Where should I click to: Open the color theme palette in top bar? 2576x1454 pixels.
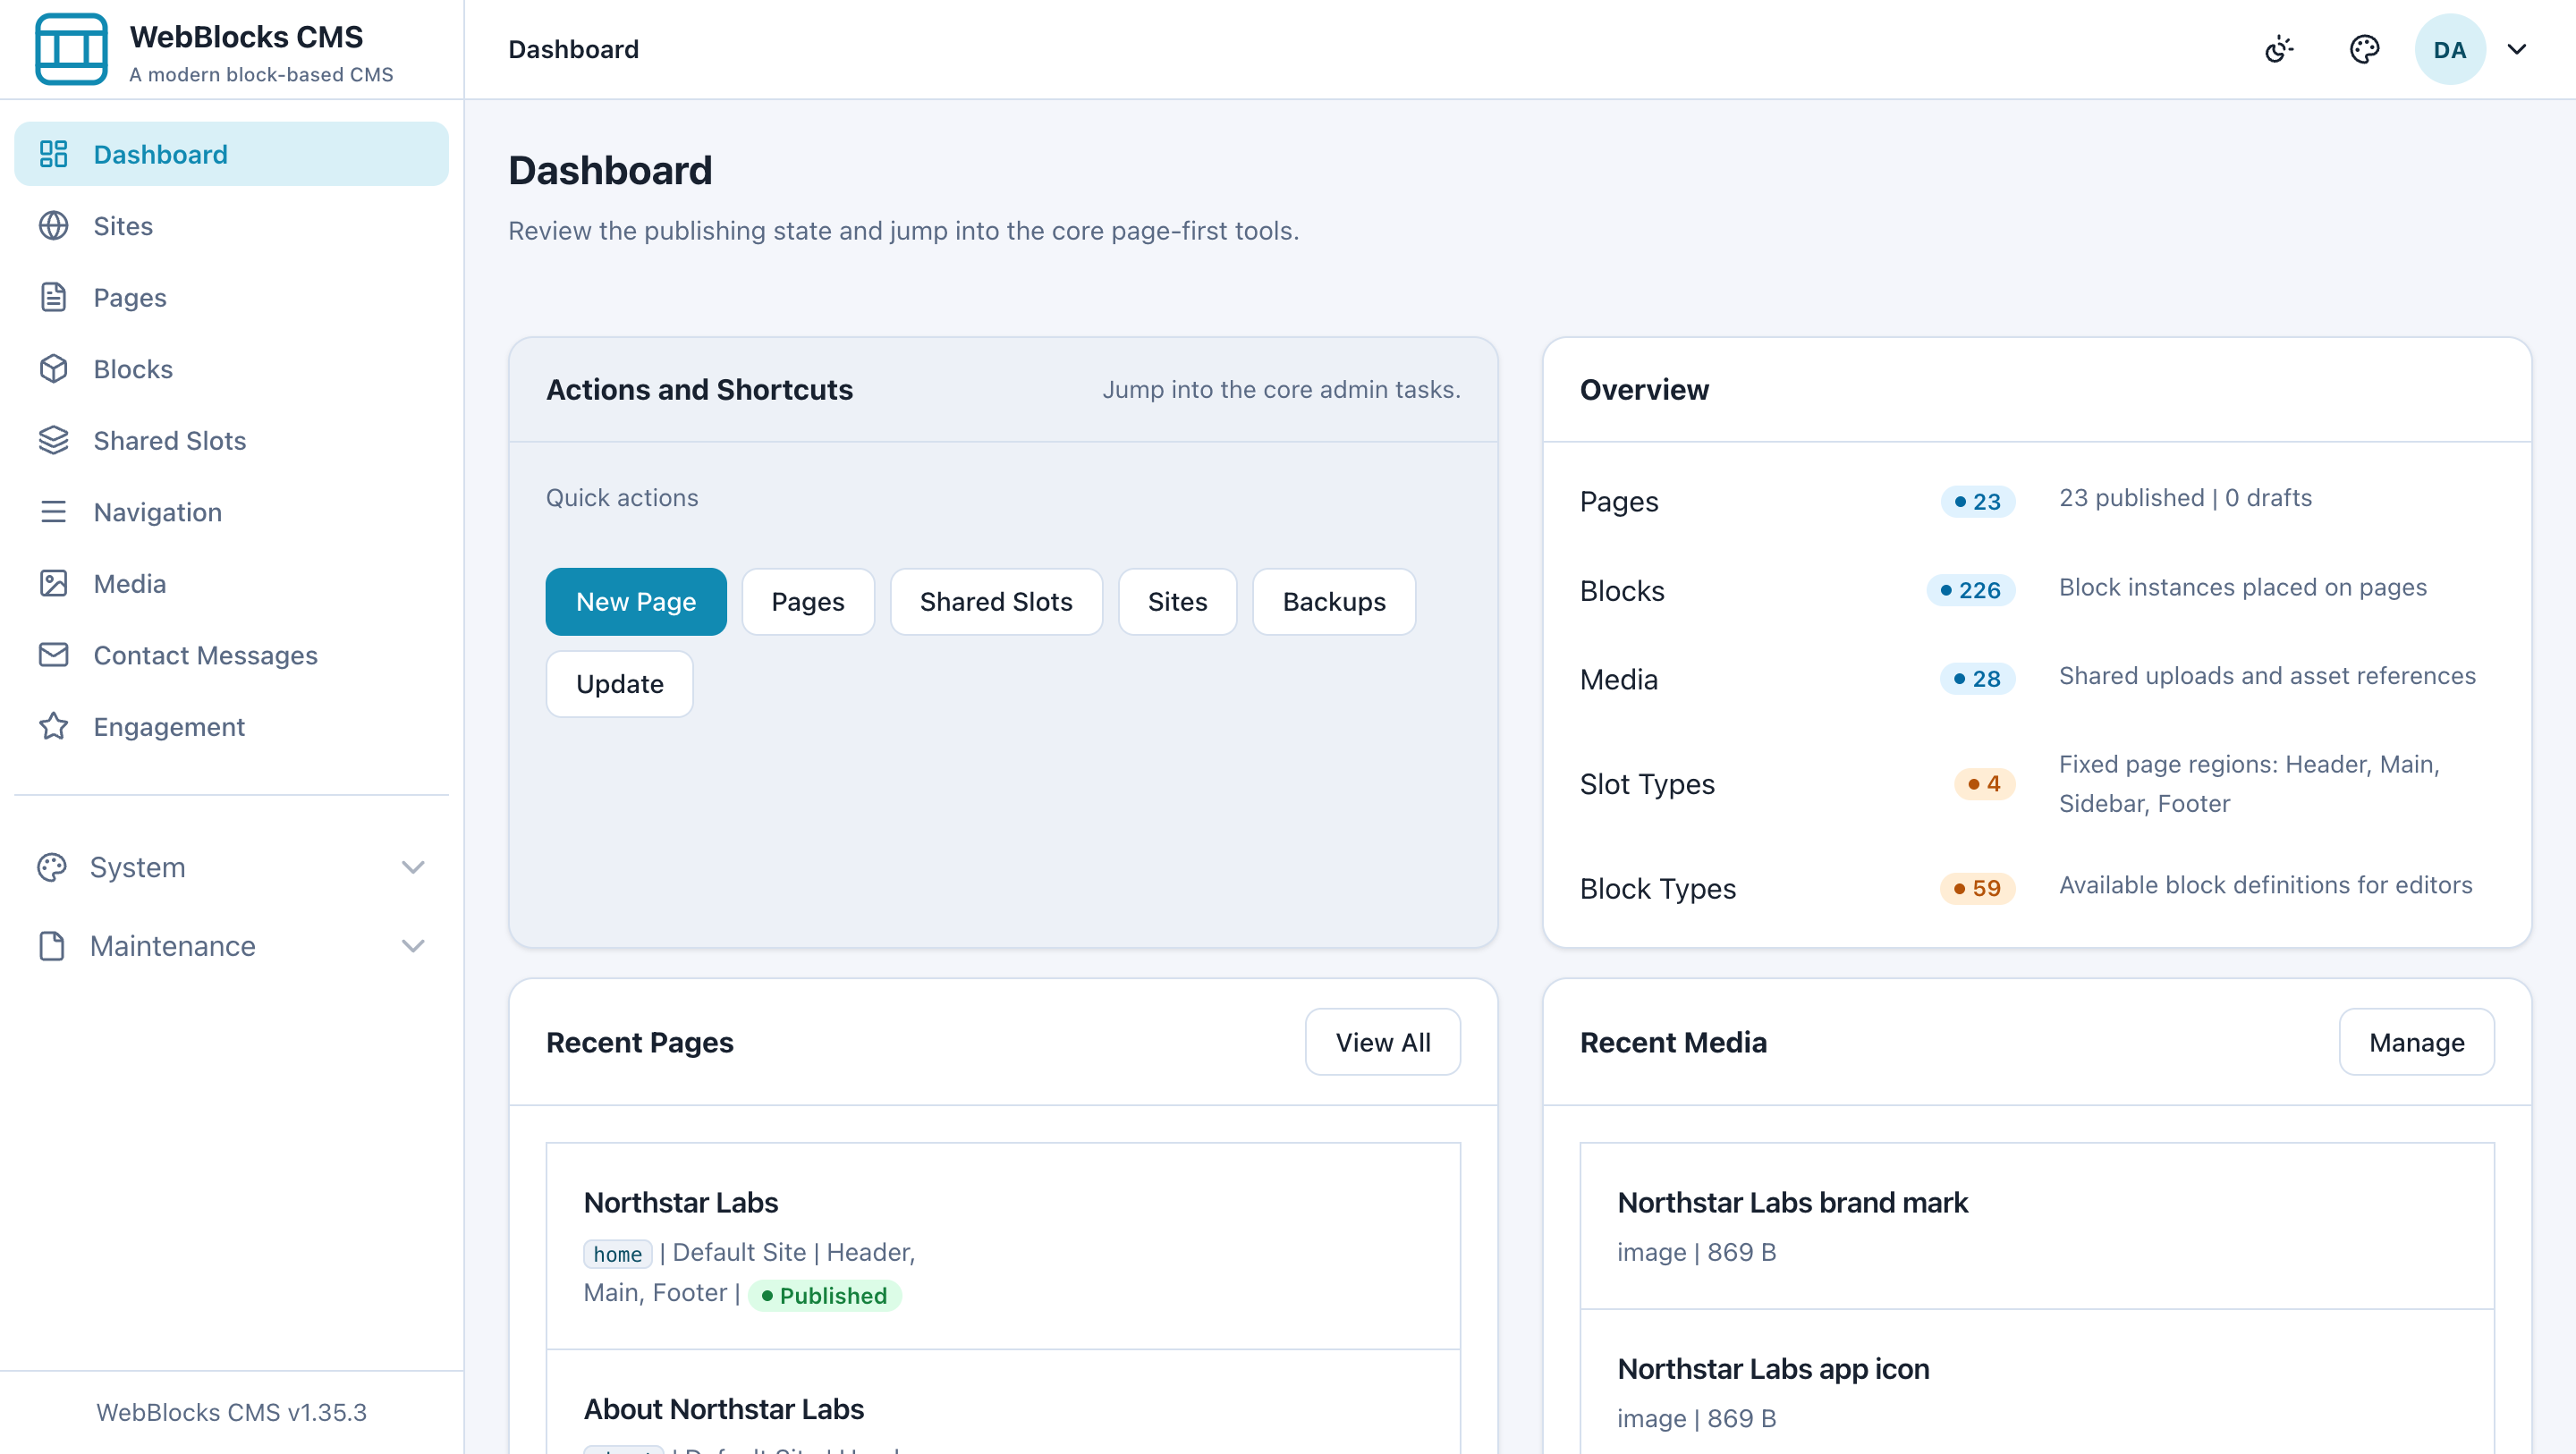[2364, 49]
